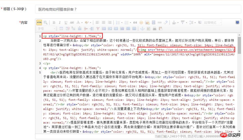Click the preview magnifier icon

tap(45, 22)
